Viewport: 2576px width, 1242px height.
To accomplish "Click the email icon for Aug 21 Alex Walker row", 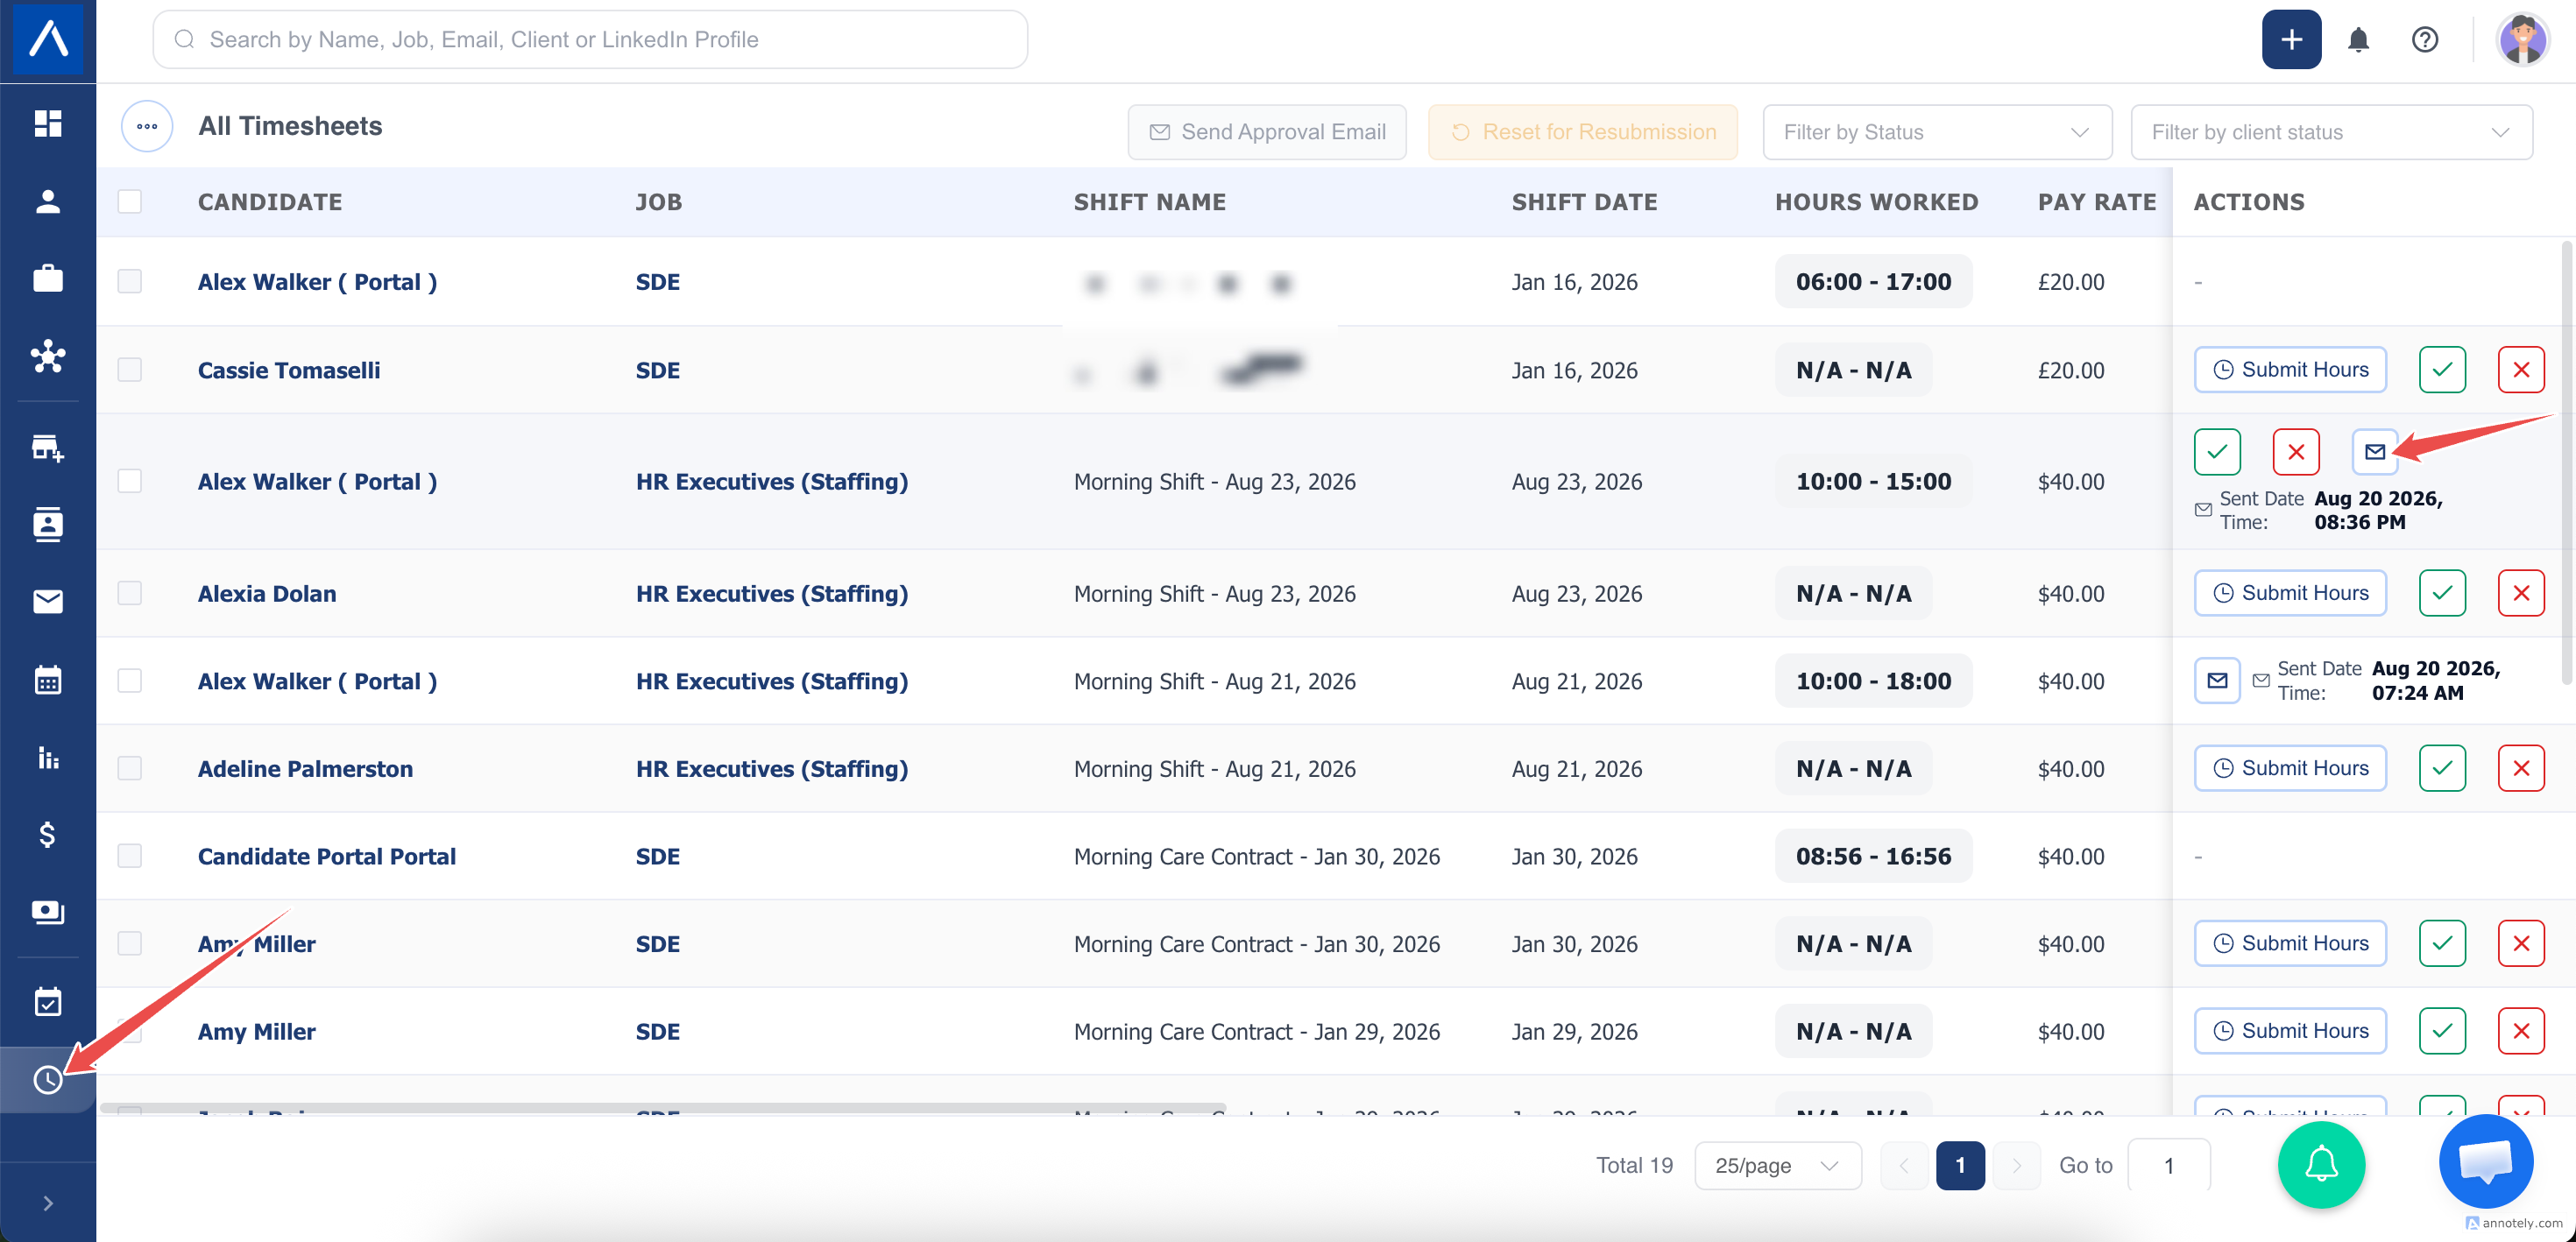I will [2217, 681].
